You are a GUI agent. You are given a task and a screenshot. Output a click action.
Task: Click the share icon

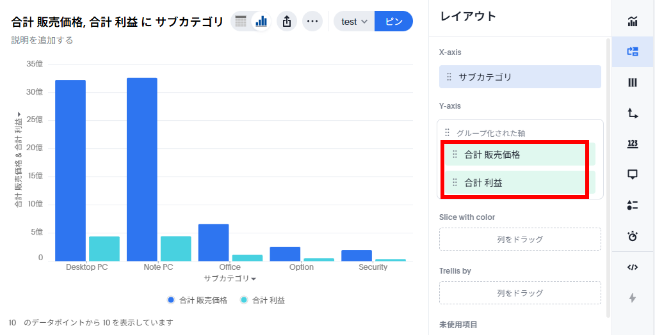pos(287,21)
